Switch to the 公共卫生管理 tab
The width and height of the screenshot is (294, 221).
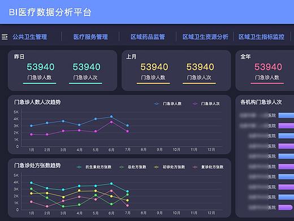30,37
